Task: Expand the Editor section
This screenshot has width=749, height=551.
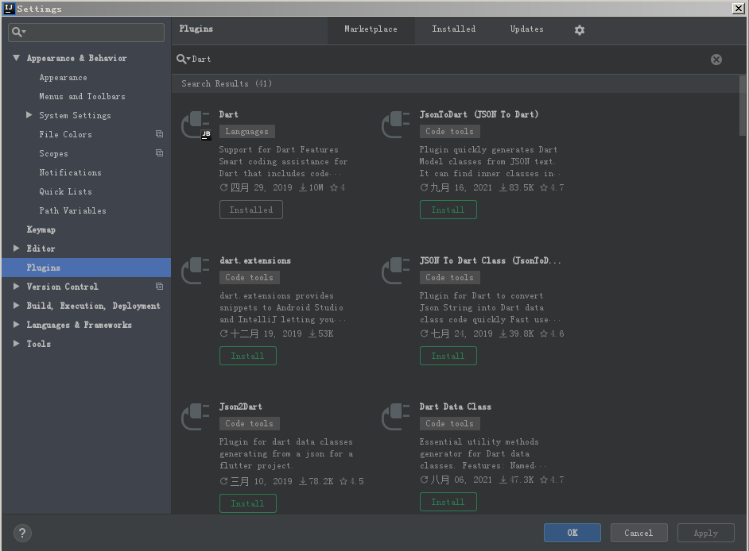Action: (x=16, y=248)
